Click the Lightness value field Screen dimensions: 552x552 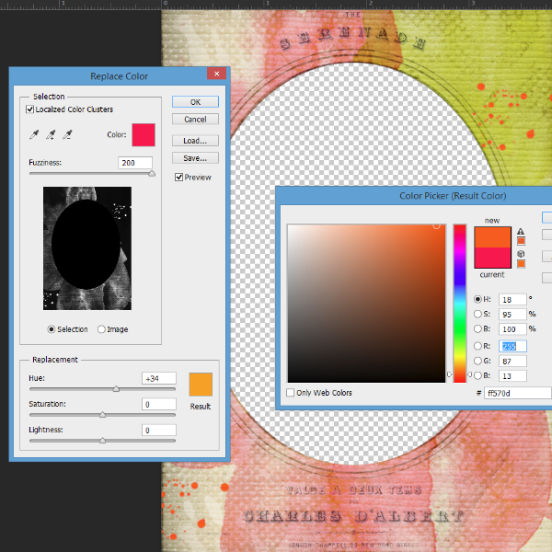coord(159,430)
